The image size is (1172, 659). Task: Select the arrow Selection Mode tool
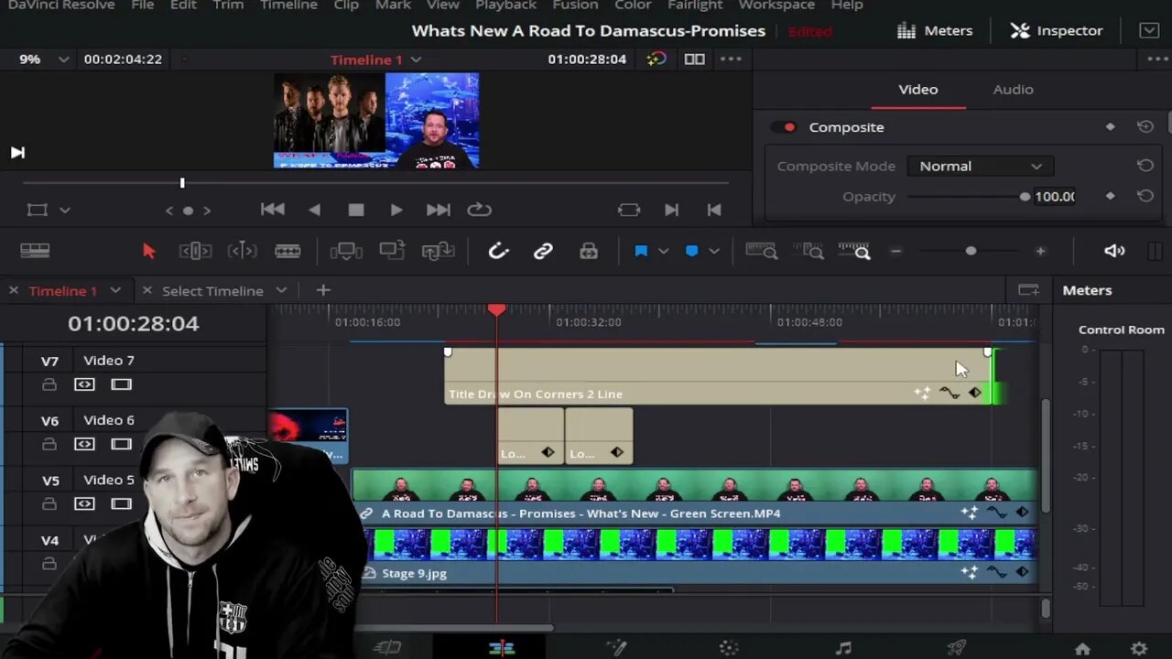pos(149,251)
